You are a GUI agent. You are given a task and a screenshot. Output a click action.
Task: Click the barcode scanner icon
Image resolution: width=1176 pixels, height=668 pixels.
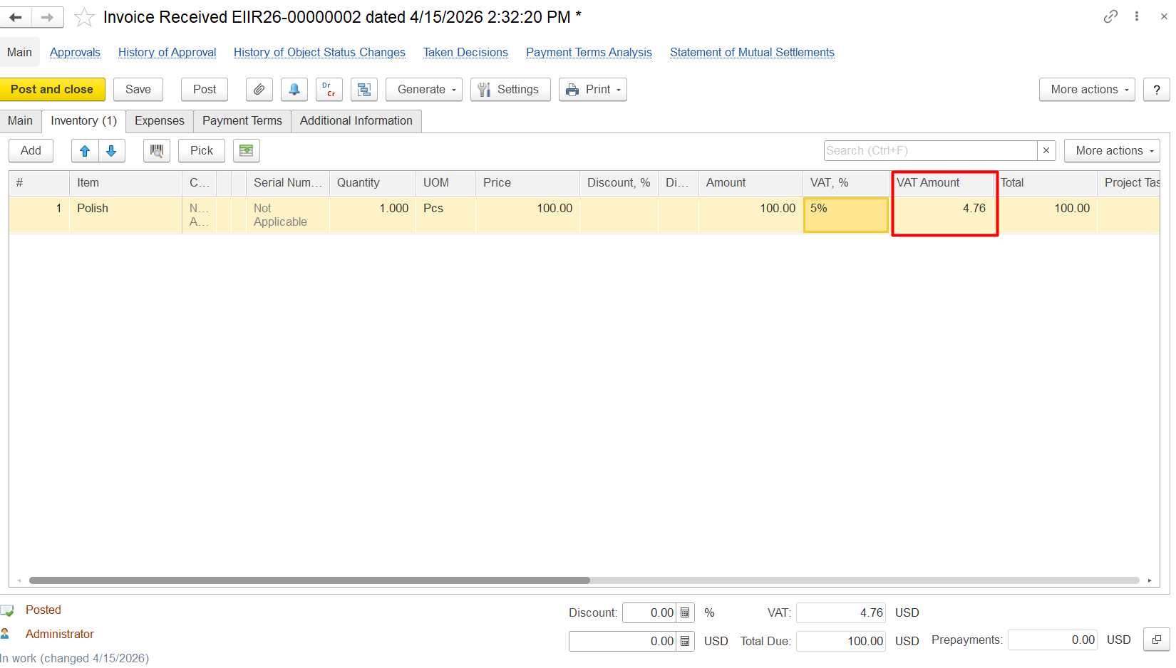(157, 151)
